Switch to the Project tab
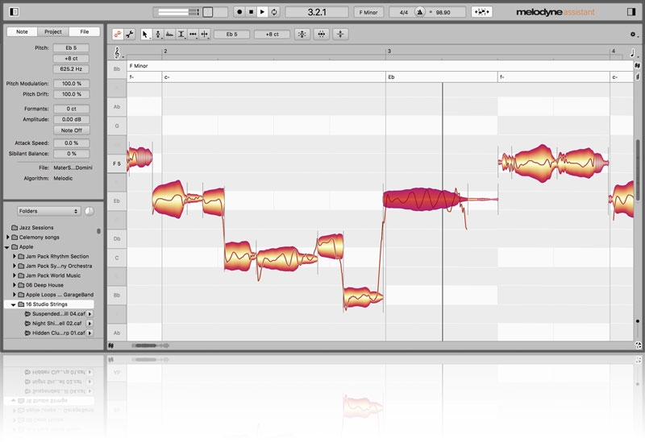Image resolution: width=645 pixels, height=442 pixels. point(53,31)
